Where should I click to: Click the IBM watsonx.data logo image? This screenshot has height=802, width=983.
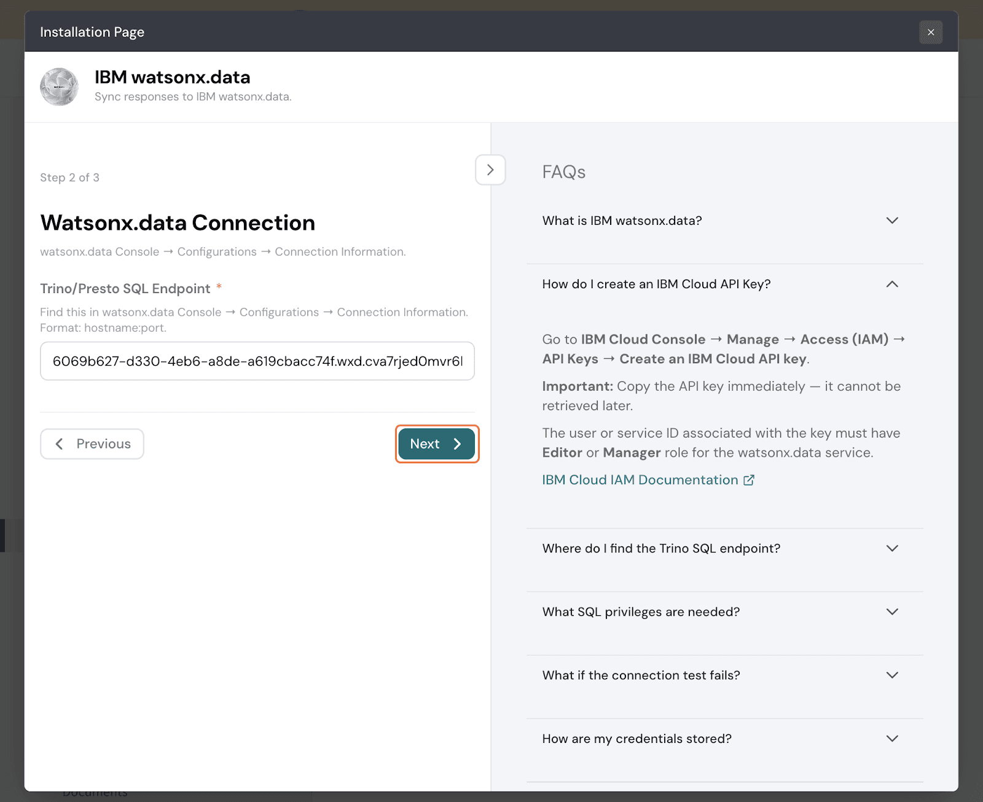pos(59,87)
